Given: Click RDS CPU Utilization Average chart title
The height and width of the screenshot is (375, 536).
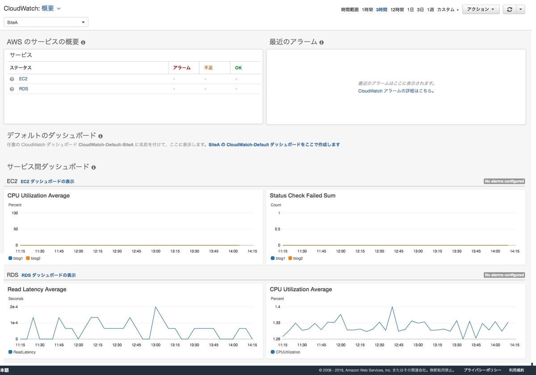Looking at the screenshot, I should click(x=301, y=289).
